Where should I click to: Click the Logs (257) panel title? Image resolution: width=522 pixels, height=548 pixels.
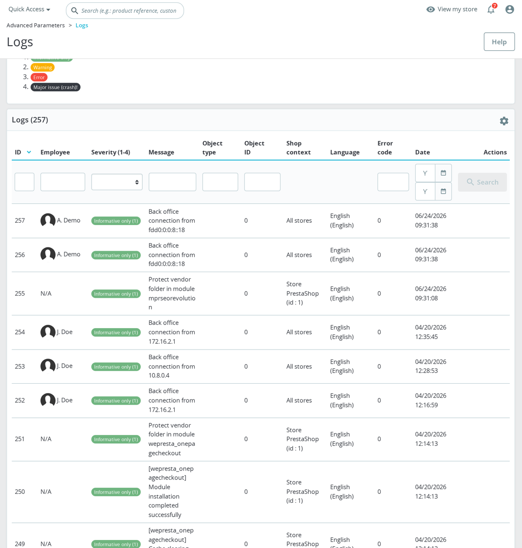coord(30,120)
